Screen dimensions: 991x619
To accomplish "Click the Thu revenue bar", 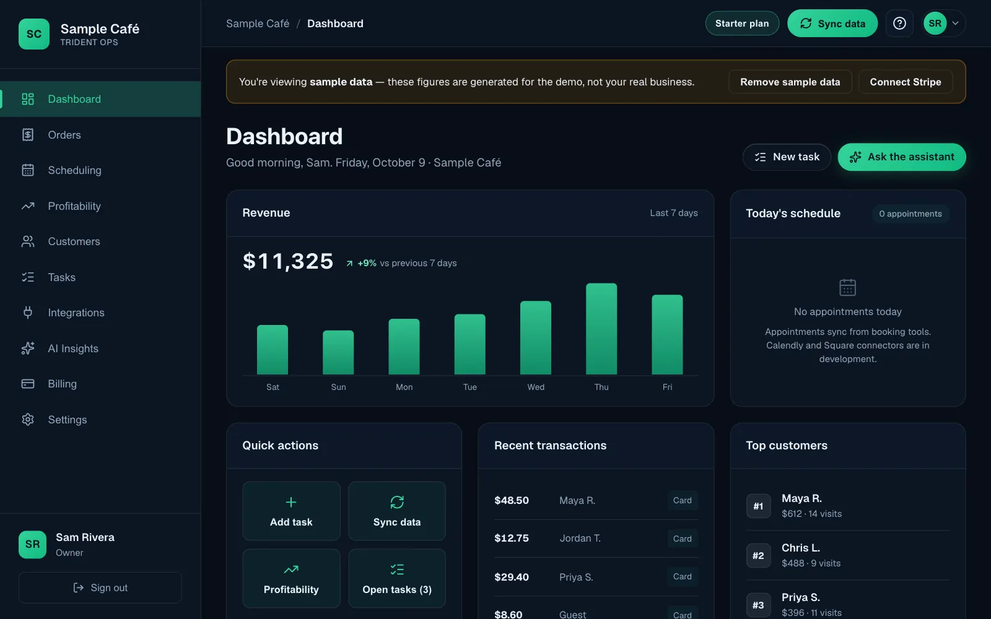I will point(601,329).
